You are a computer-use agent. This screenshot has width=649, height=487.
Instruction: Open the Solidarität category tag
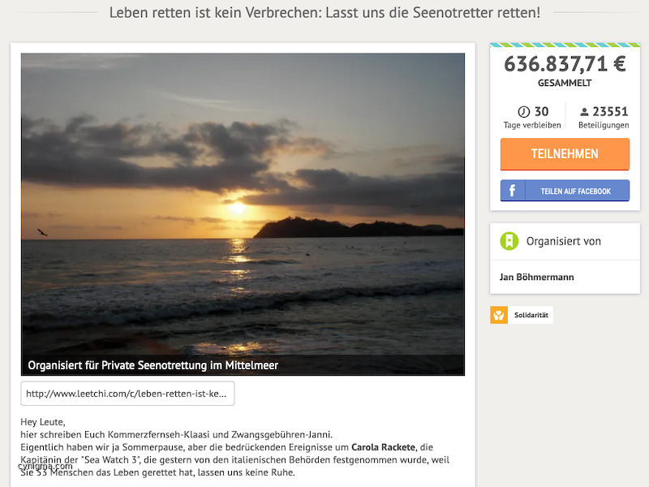(522, 315)
